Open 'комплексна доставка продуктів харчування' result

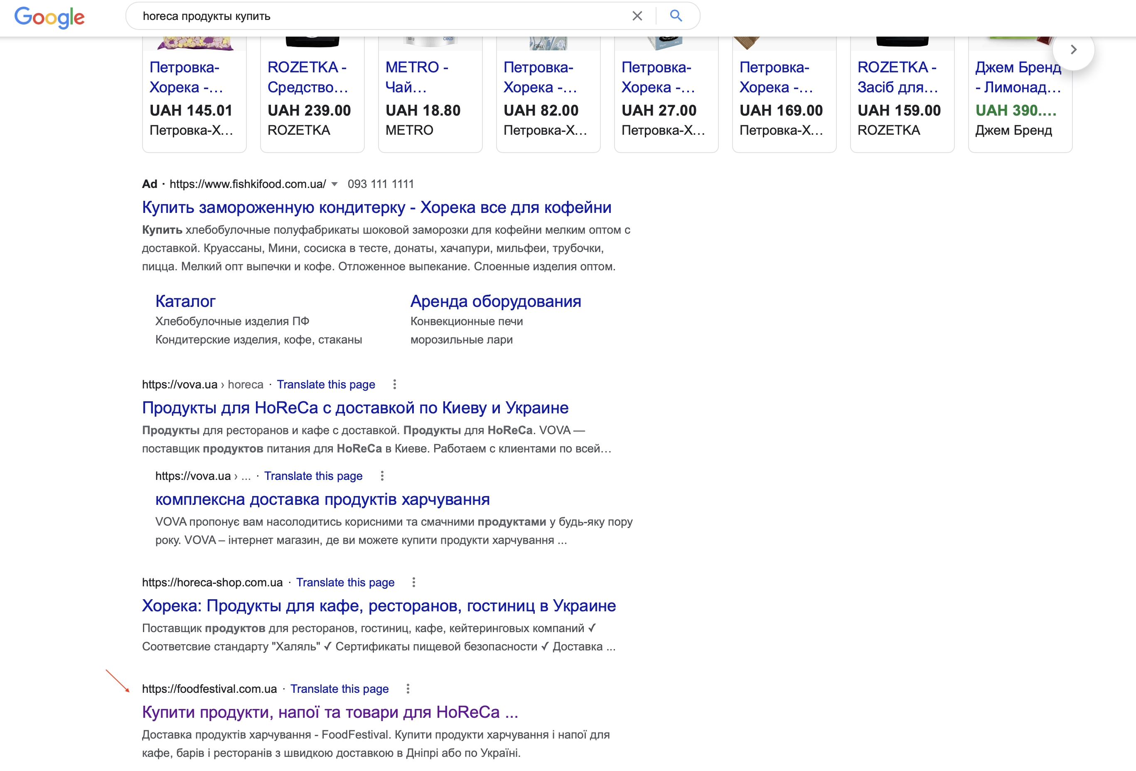click(322, 499)
